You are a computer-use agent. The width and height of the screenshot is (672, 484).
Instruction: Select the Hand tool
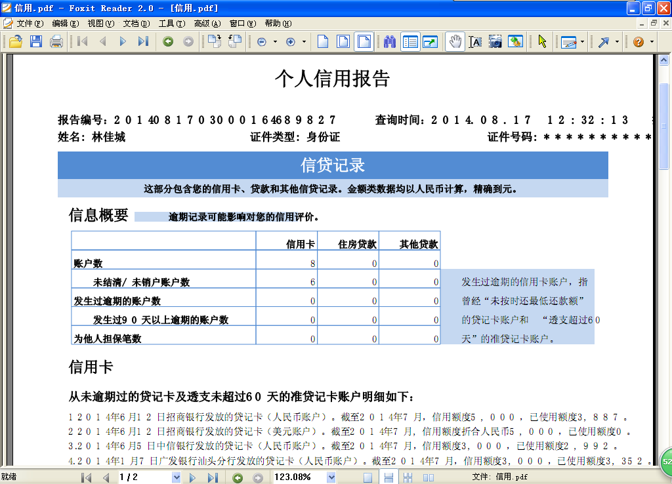point(455,42)
